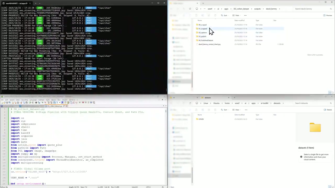Select david_lammy_contact_sheet.jpg file

[209, 44]
